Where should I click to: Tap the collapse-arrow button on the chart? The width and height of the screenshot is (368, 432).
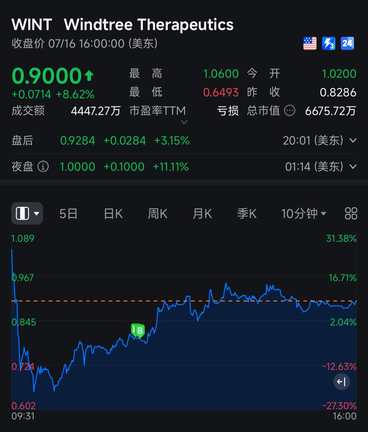click(x=341, y=382)
